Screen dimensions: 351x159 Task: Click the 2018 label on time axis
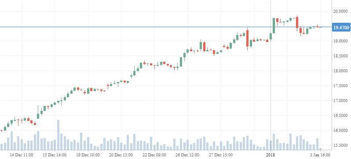point(271,155)
